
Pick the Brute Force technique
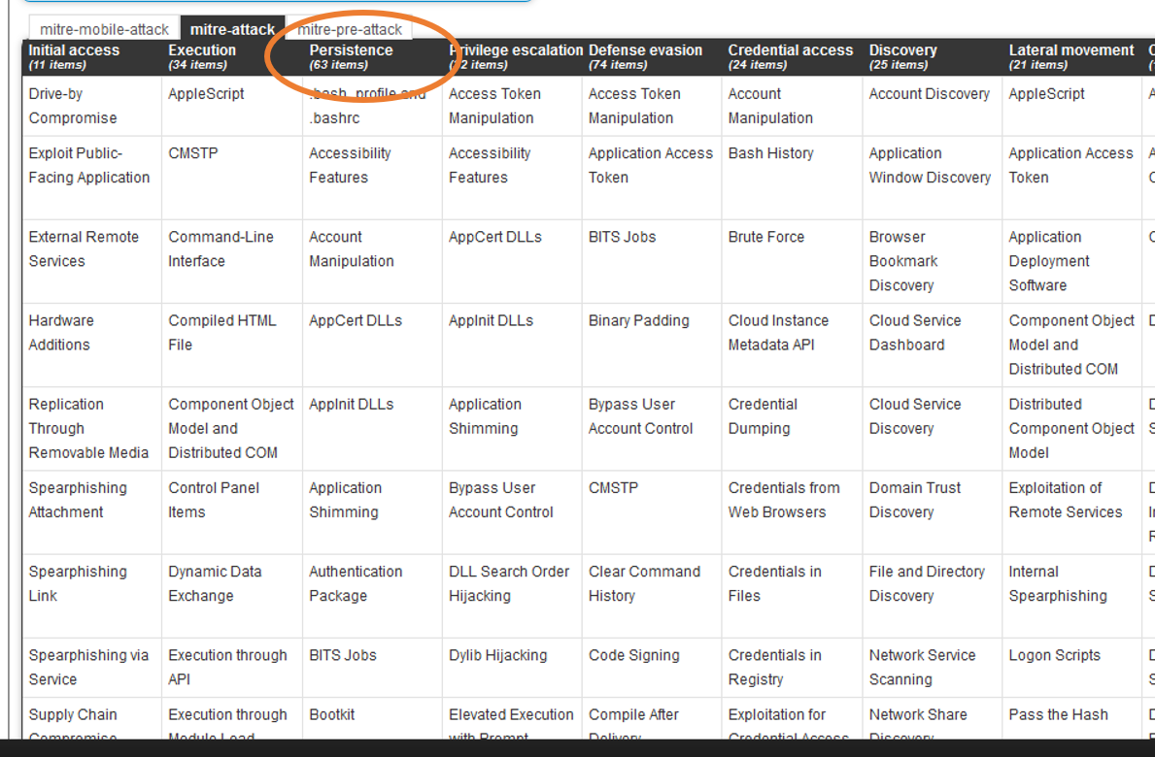click(765, 237)
